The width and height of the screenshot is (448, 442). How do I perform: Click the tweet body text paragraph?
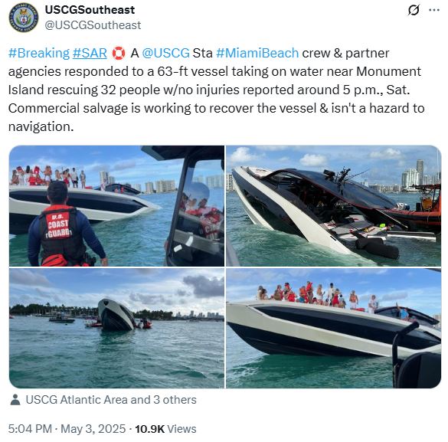(216, 90)
